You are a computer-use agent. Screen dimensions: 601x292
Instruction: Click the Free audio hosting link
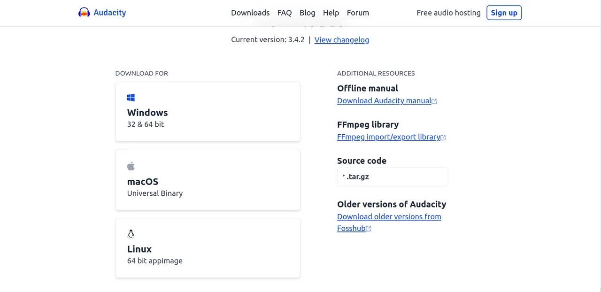coord(448,13)
